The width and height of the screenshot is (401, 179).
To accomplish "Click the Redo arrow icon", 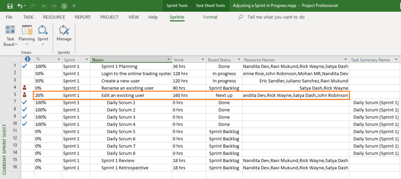I will tap(32, 6).
